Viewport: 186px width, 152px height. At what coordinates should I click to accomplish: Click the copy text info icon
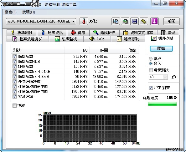point(116,21)
